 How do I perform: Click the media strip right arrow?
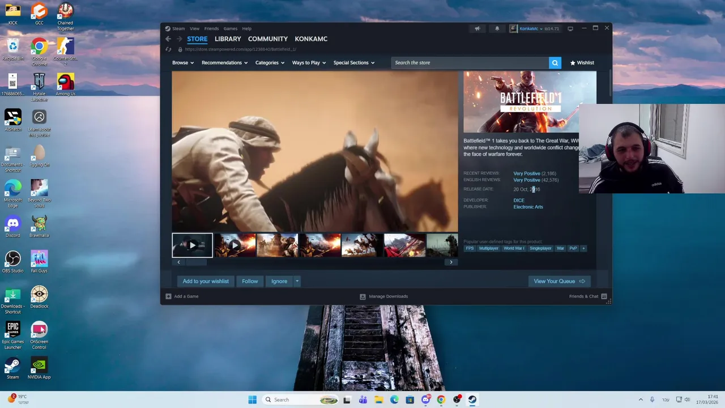click(x=451, y=262)
